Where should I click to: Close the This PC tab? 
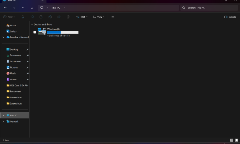[42, 1]
